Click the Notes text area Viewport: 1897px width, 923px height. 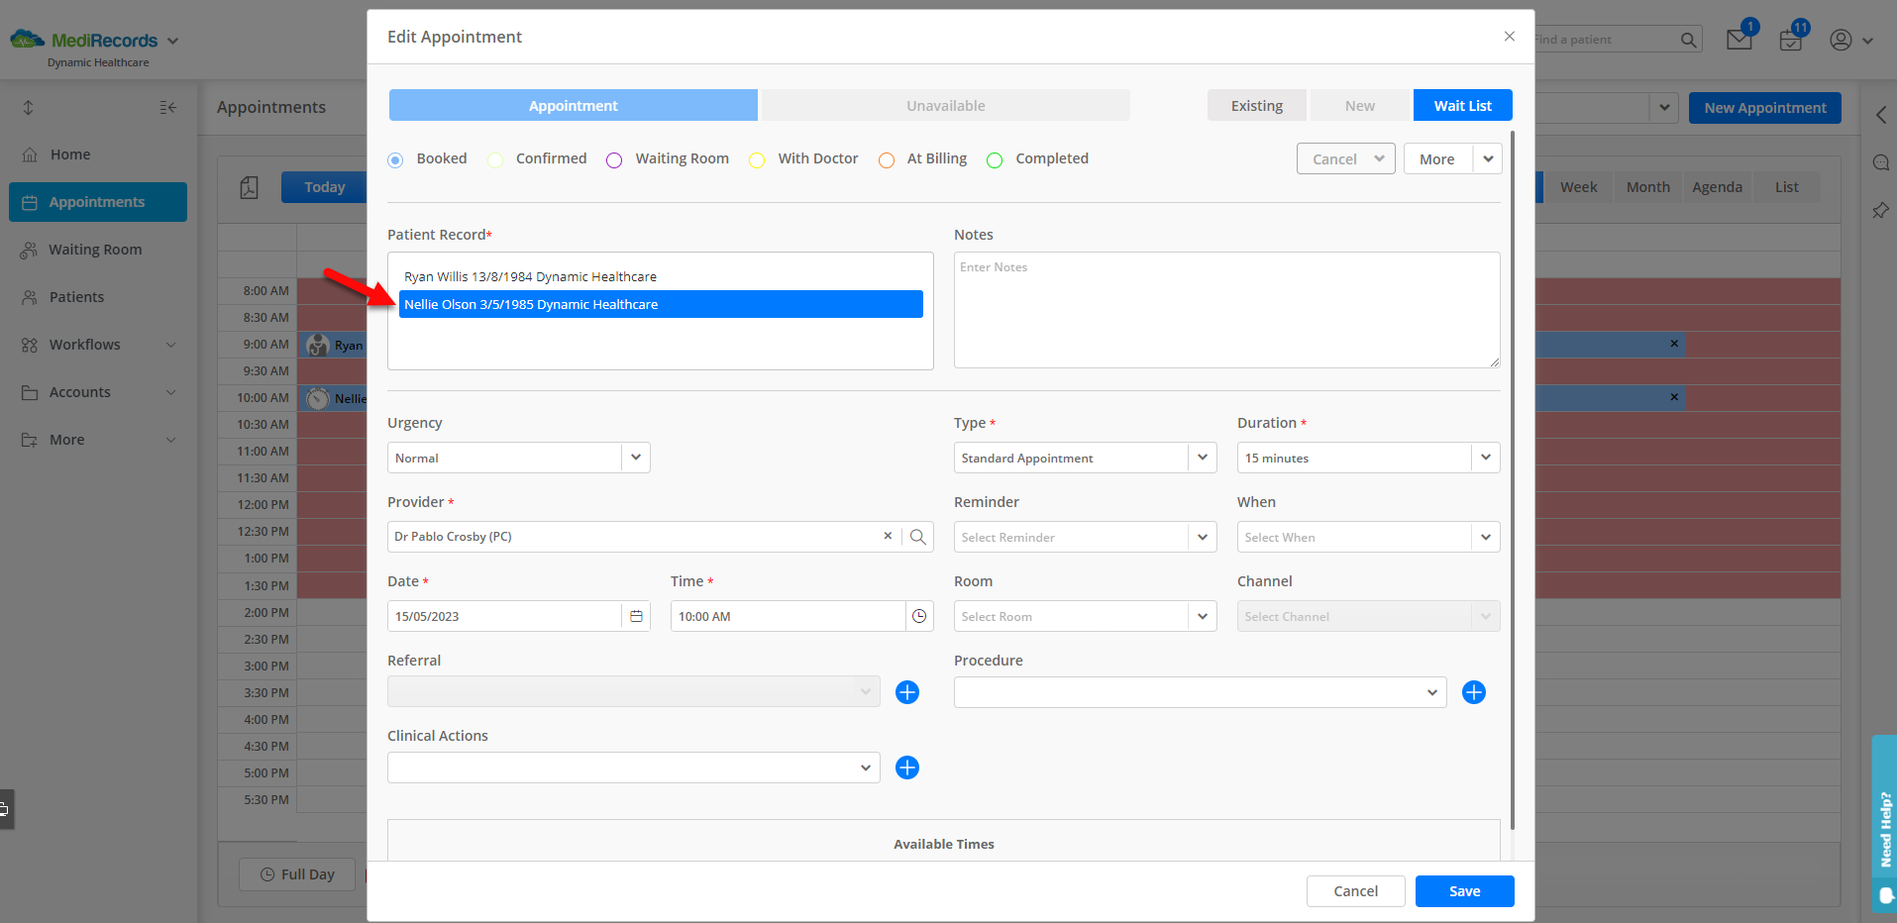[1226, 310]
